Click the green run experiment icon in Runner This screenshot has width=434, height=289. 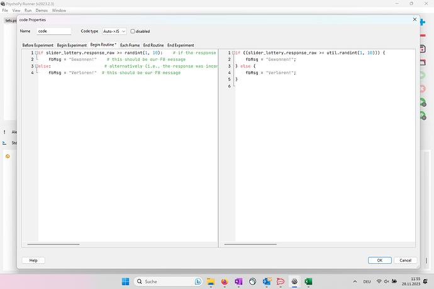pyautogui.click(x=423, y=75)
